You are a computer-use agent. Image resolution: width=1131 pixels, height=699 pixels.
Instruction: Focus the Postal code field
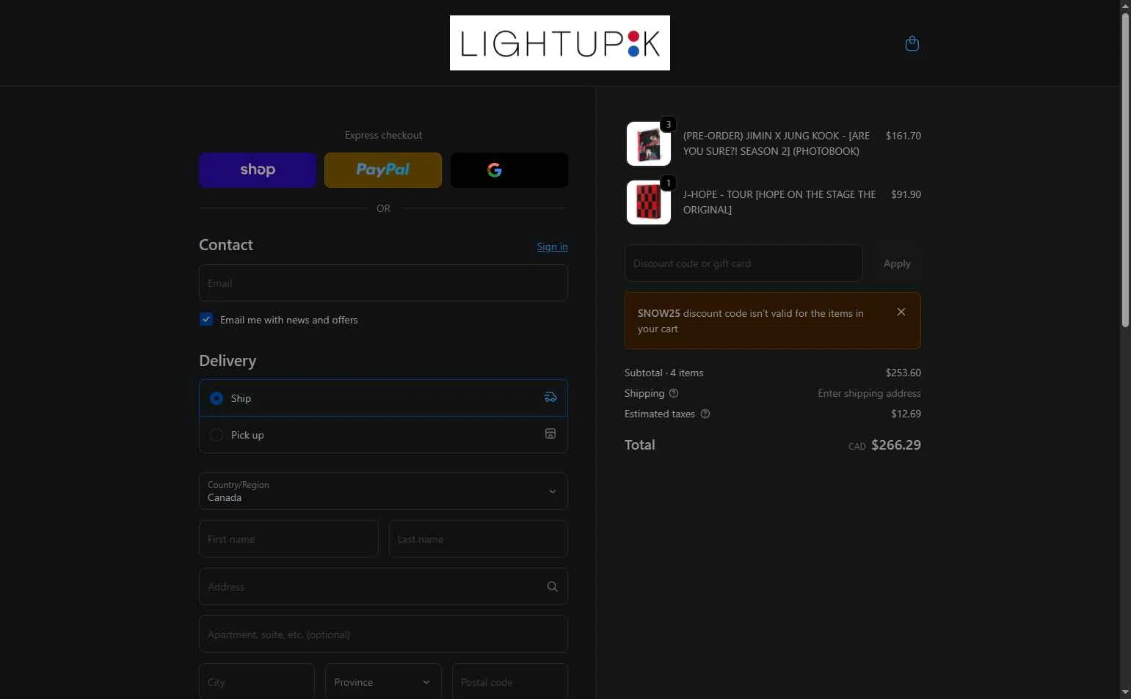pyautogui.click(x=510, y=682)
